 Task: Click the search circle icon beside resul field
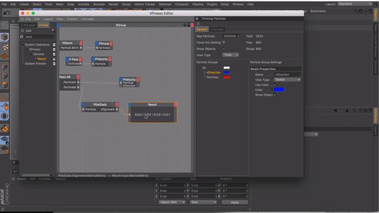click(21, 37)
